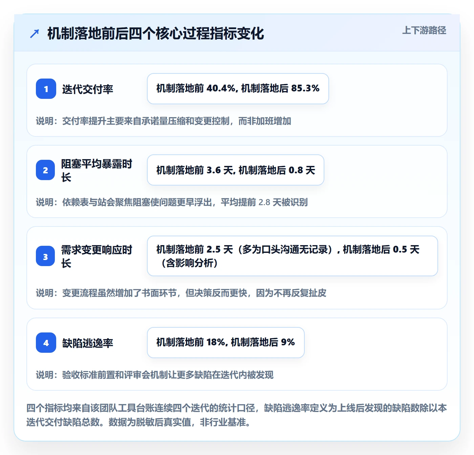Click the footer paragraph starting 四个指标均来自该团队
The image size is (474, 455).
tap(237, 415)
